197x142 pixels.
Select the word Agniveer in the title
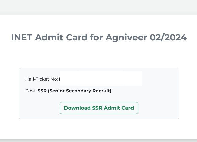(126, 37)
